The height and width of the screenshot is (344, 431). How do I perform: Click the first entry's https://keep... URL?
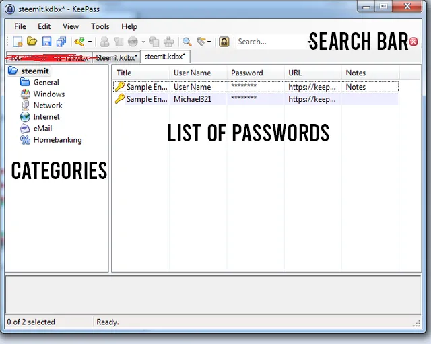312,87
